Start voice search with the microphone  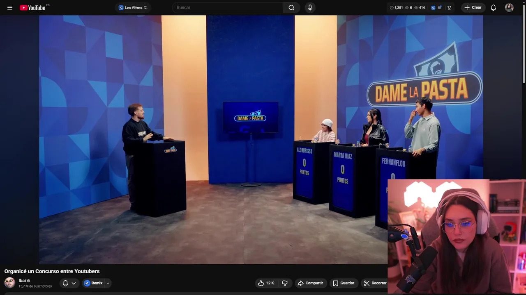click(310, 7)
